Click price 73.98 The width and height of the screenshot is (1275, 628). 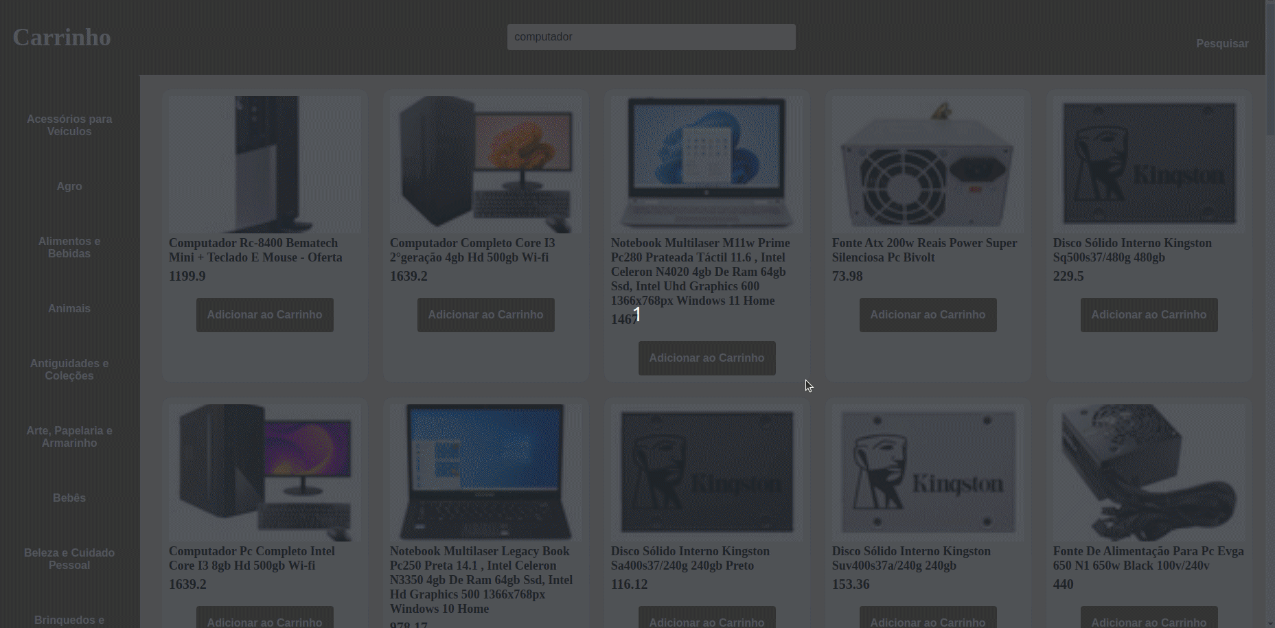[x=847, y=276]
